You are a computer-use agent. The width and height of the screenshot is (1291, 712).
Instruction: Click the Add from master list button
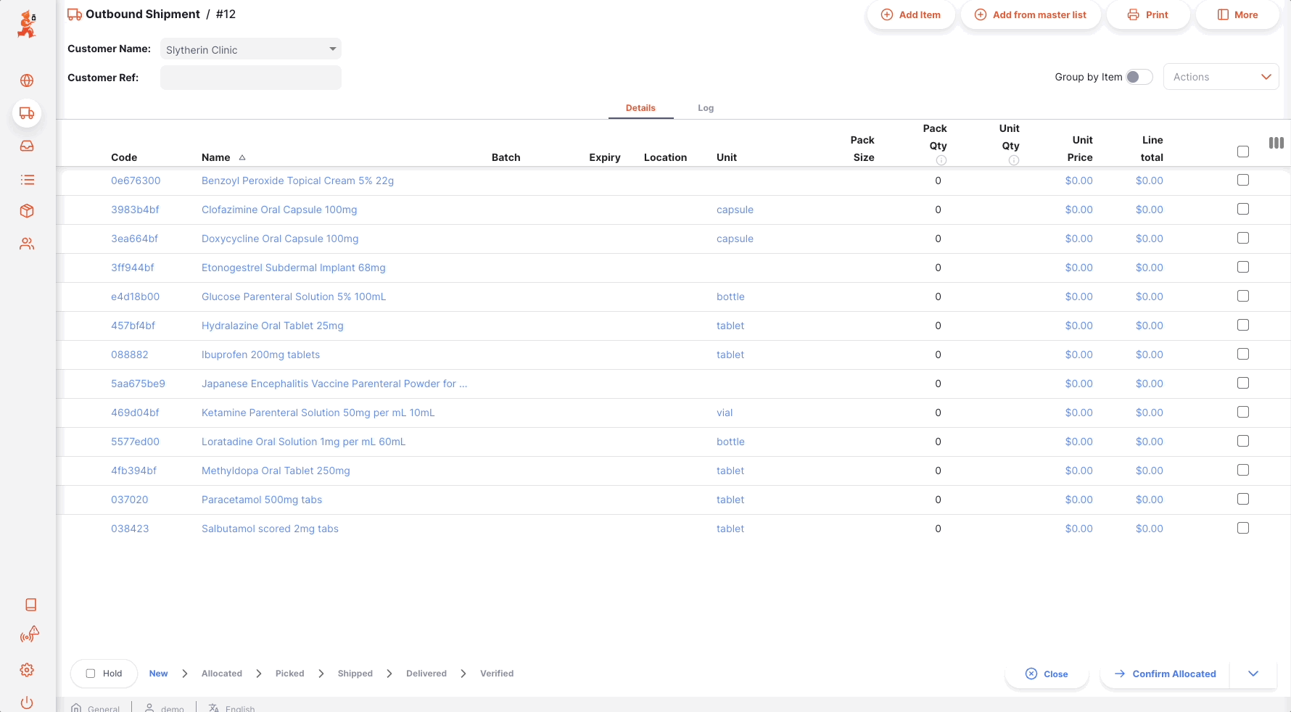point(1030,15)
